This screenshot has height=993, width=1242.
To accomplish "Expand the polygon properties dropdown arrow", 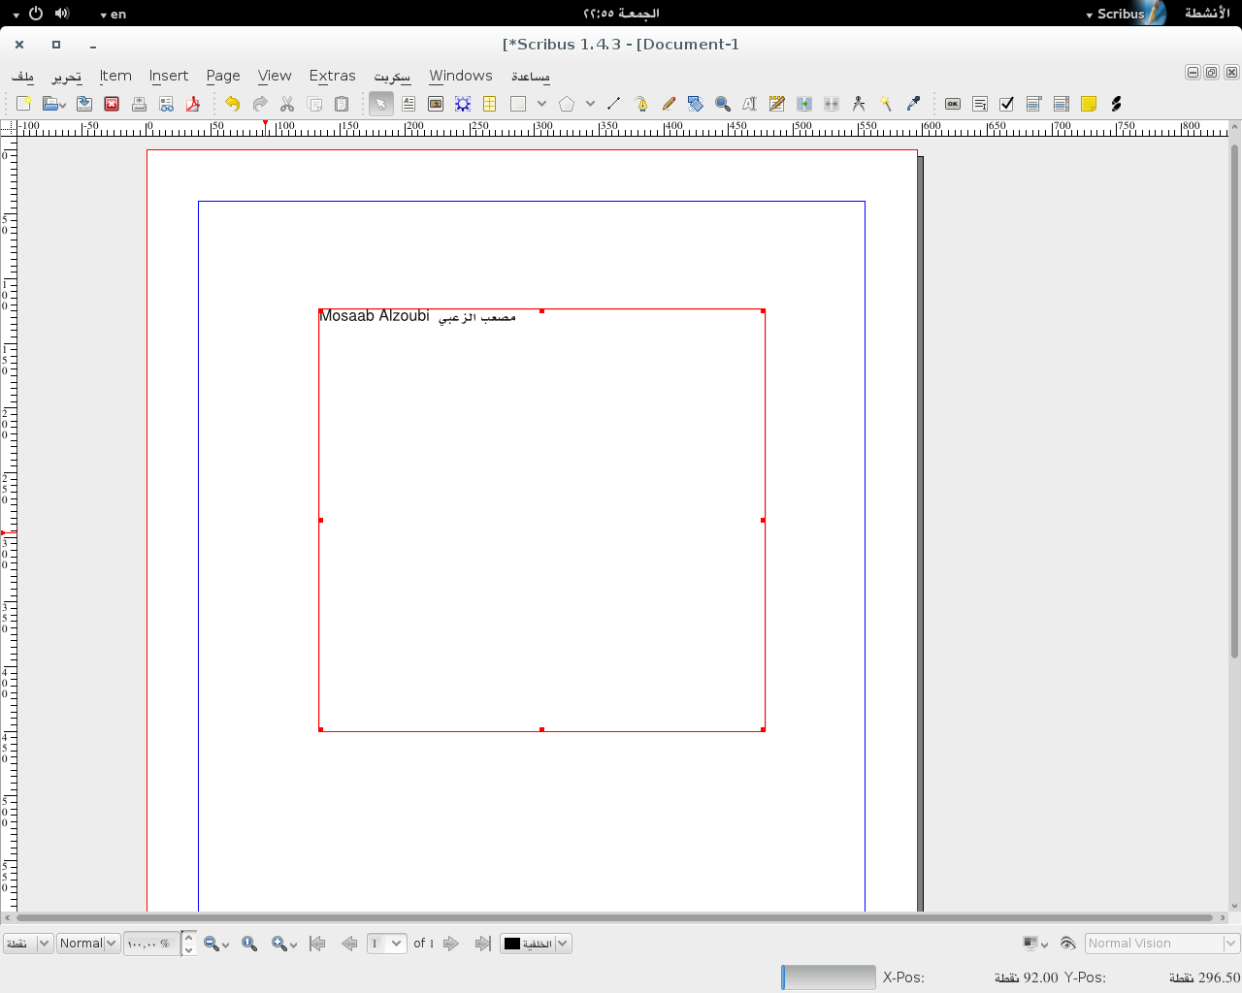I will click(590, 104).
